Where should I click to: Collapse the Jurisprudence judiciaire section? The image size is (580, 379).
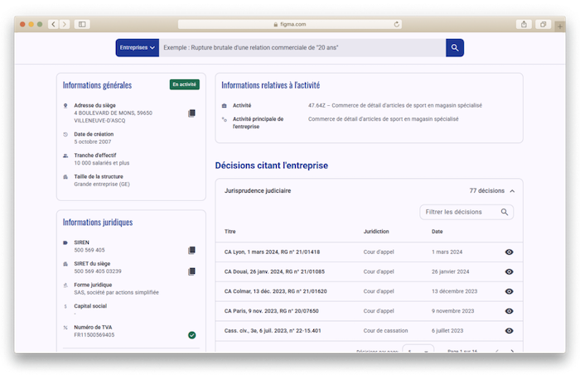(x=512, y=191)
